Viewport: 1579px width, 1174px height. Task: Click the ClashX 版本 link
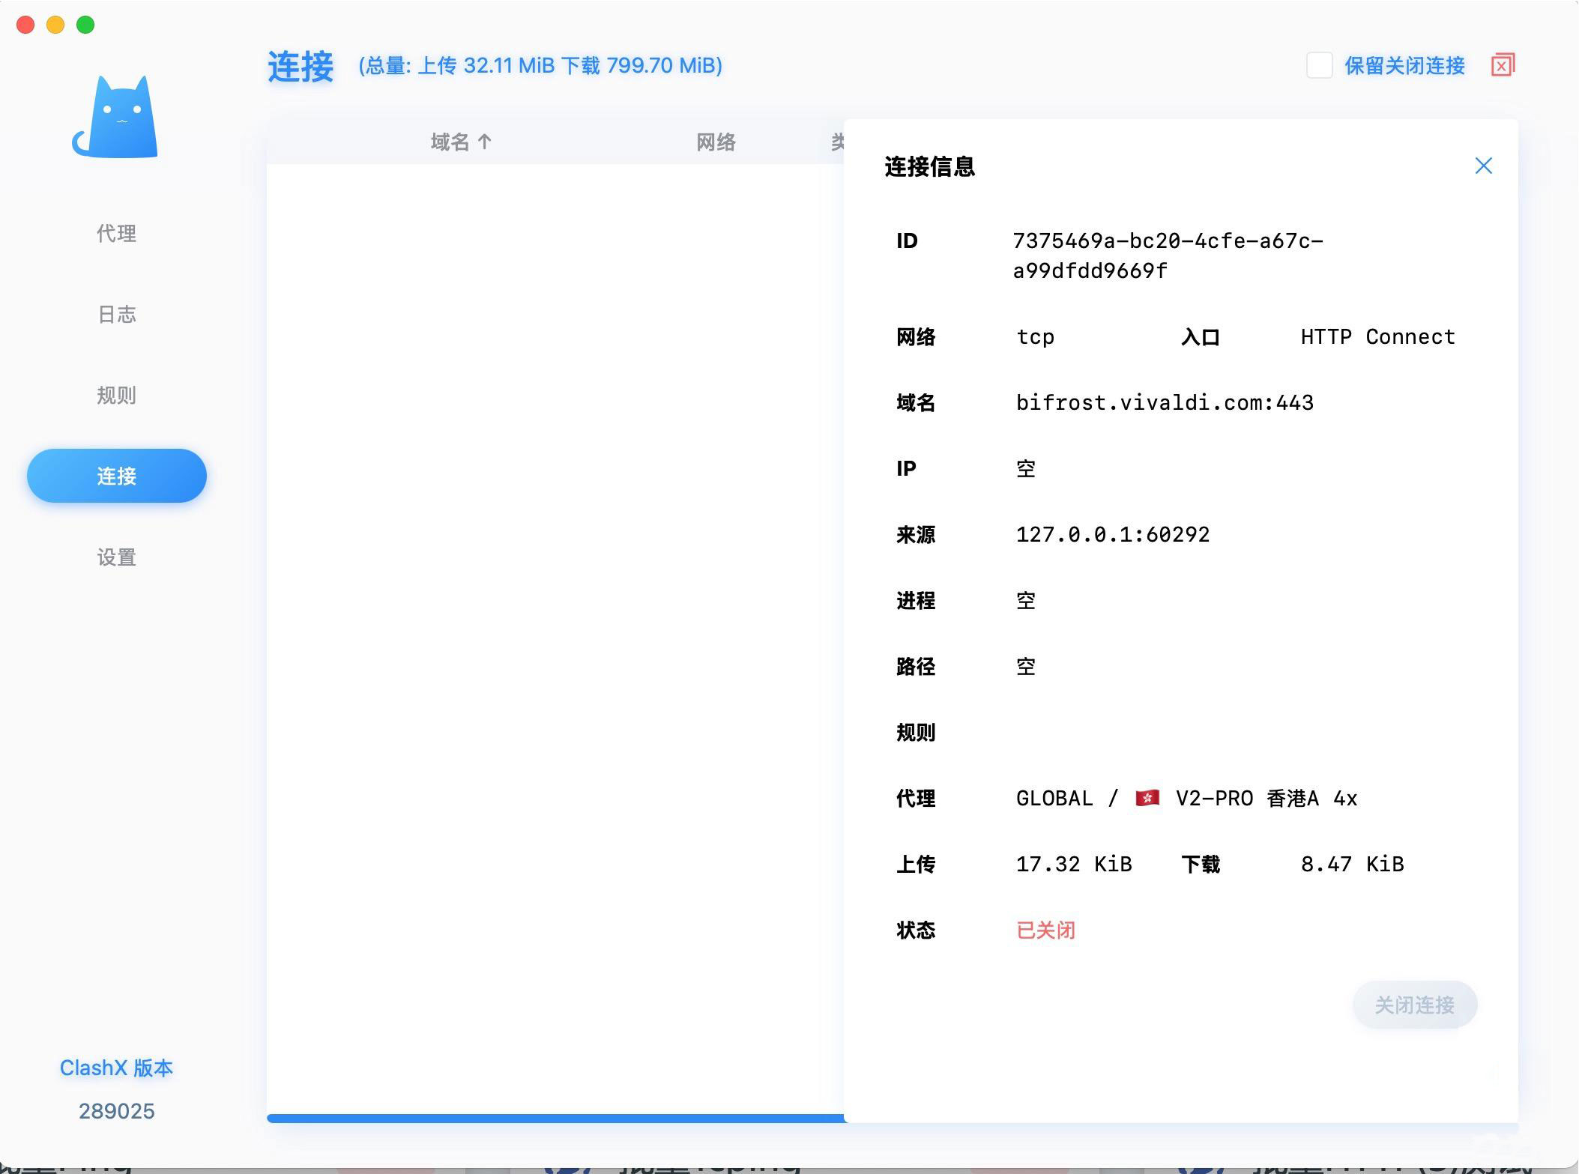(116, 1068)
